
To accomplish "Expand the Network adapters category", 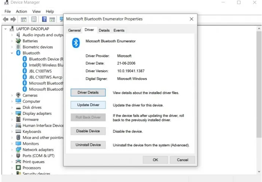I will click(x=12, y=150).
